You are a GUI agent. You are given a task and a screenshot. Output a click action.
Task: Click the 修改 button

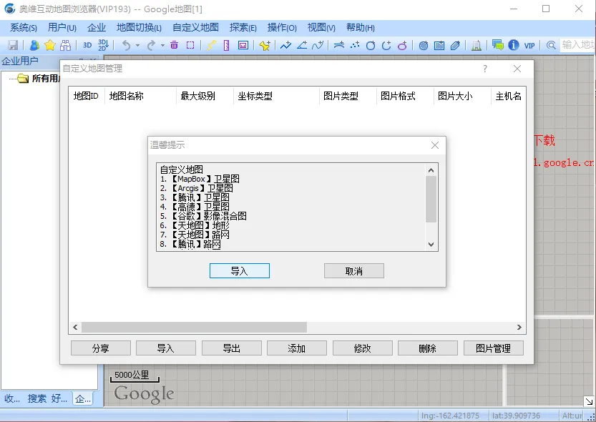coord(362,348)
